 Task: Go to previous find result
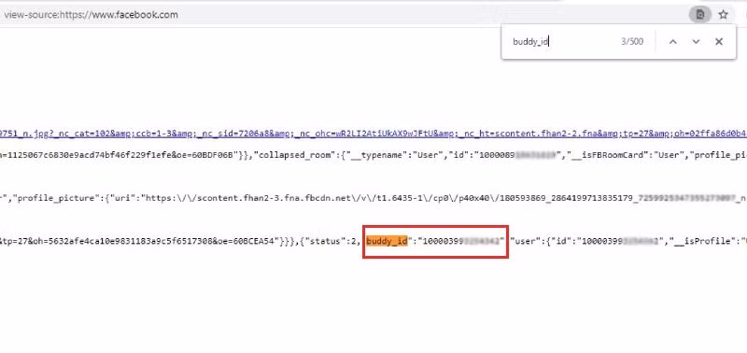pyautogui.click(x=672, y=42)
